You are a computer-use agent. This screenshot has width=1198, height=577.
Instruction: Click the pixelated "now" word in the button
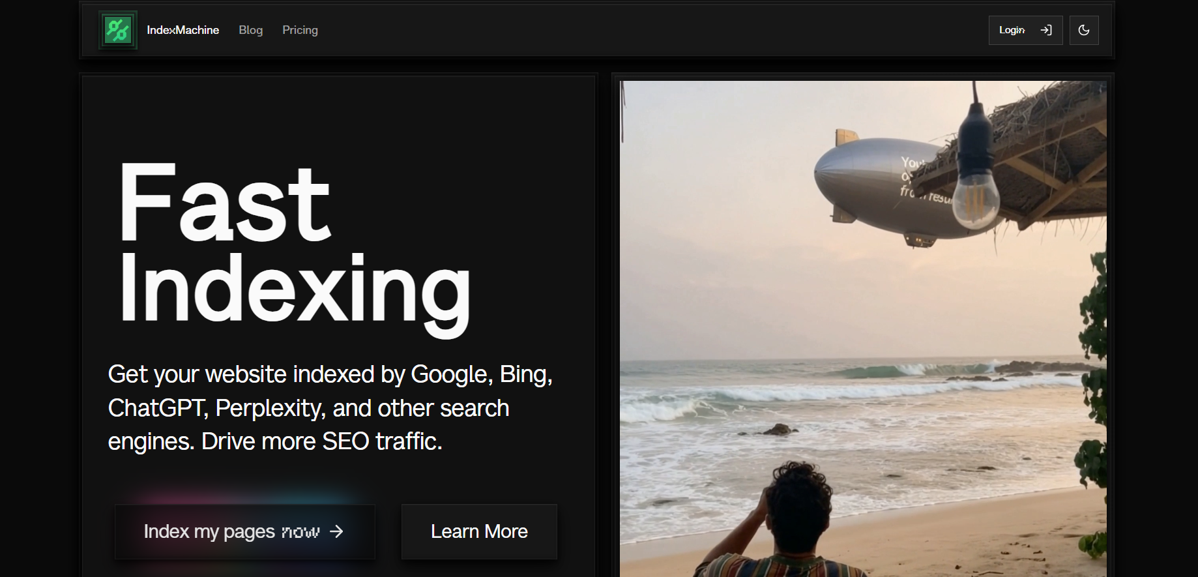click(300, 532)
